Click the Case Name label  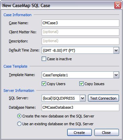click(18, 23)
